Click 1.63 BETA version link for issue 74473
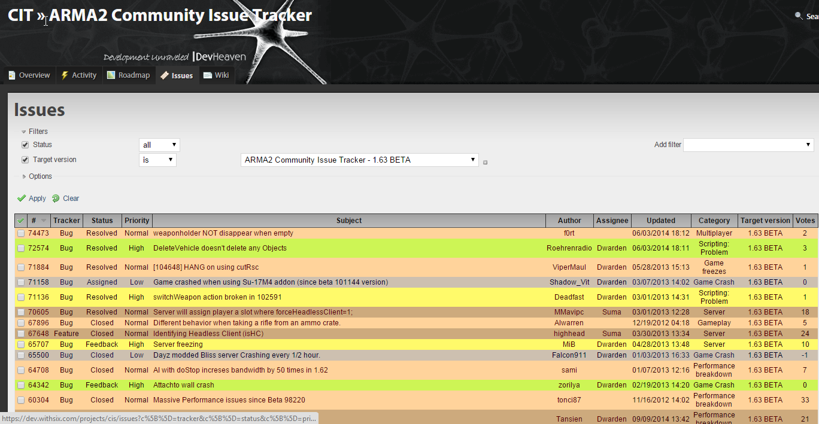 click(765, 233)
